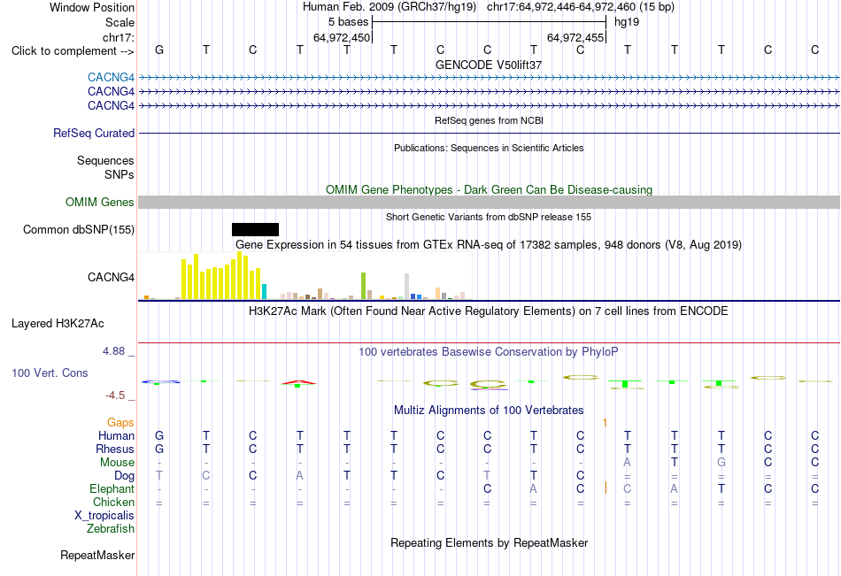
Task: Click the X_tropicalis species label
Action: point(104,516)
